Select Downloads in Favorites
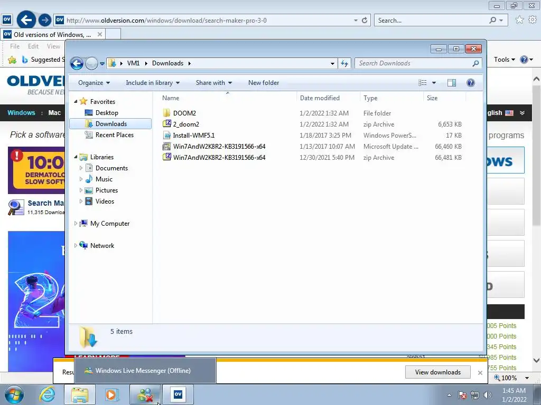This screenshot has width=541, height=405. click(x=110, y=123)
